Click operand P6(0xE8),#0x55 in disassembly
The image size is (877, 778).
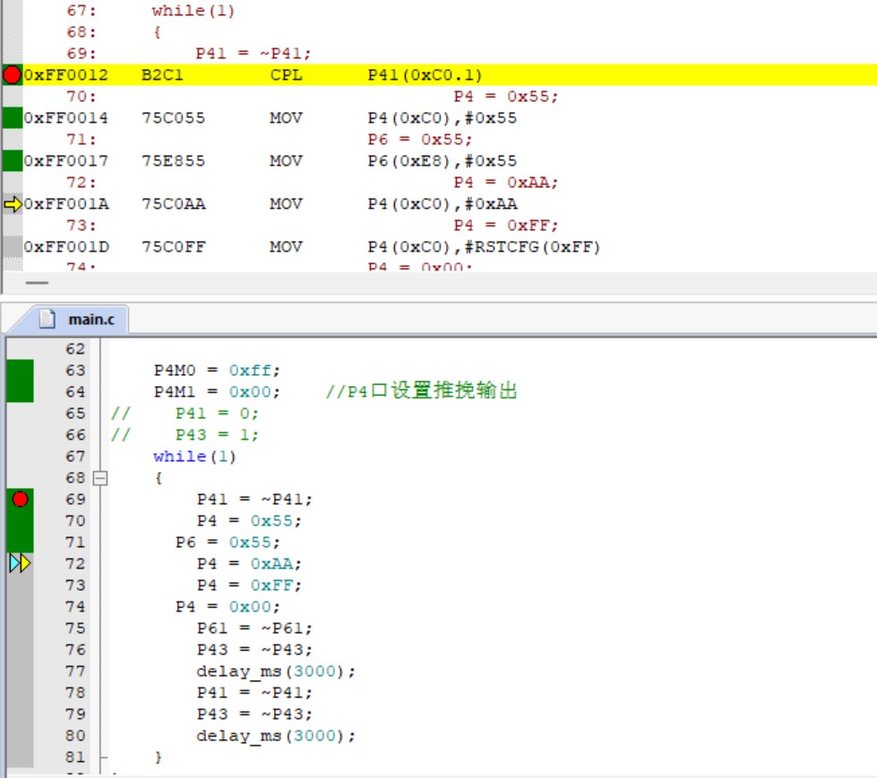pos(442,161)
